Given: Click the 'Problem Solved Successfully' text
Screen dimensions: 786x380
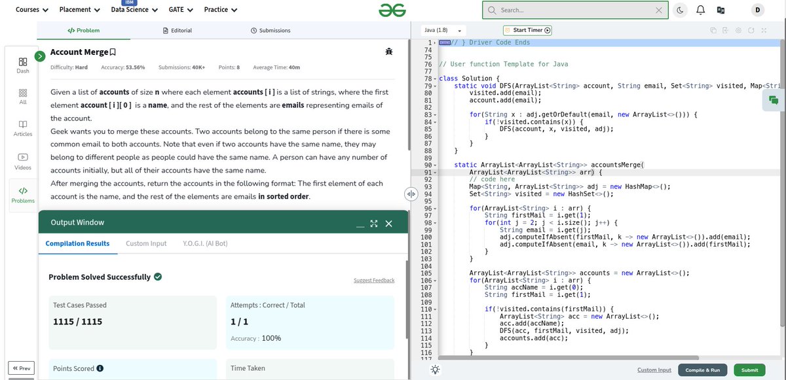Looking at the screenshot, I should pos(100,277).
